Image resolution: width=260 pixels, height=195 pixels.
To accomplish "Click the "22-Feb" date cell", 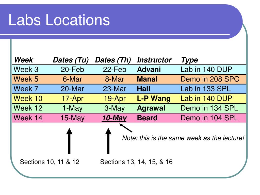I will pos(115,69).
